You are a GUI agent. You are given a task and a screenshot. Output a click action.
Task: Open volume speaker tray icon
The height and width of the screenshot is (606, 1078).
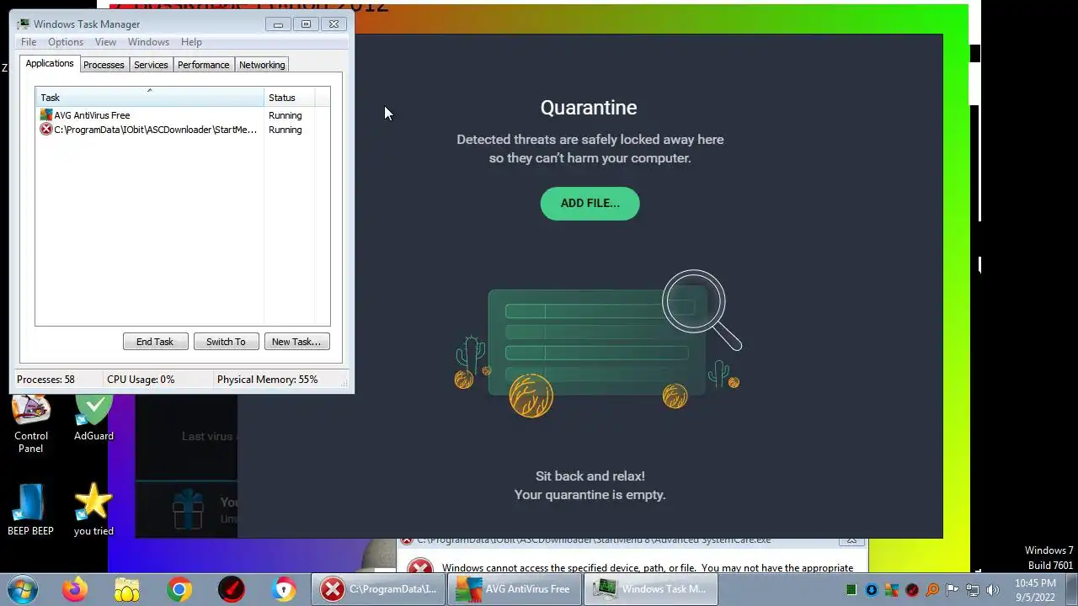tap(993, 590)
